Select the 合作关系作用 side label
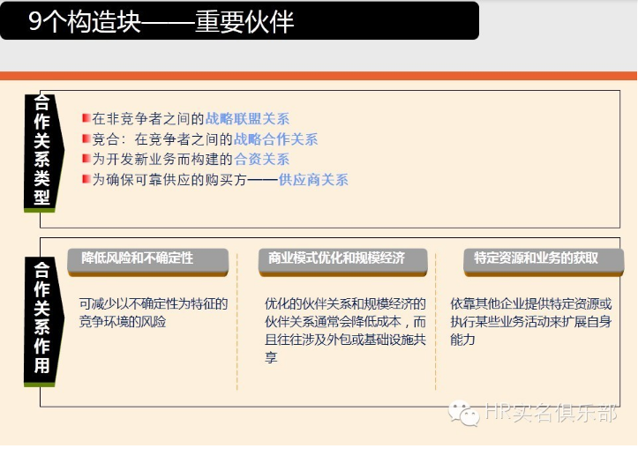The image size is (638, 456). click(x=43, y=320)
